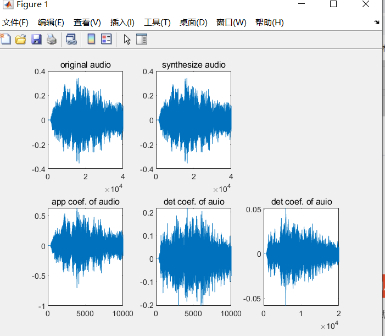
Task: Open the 工具(T) menu
Action: (x=157, y=23)
